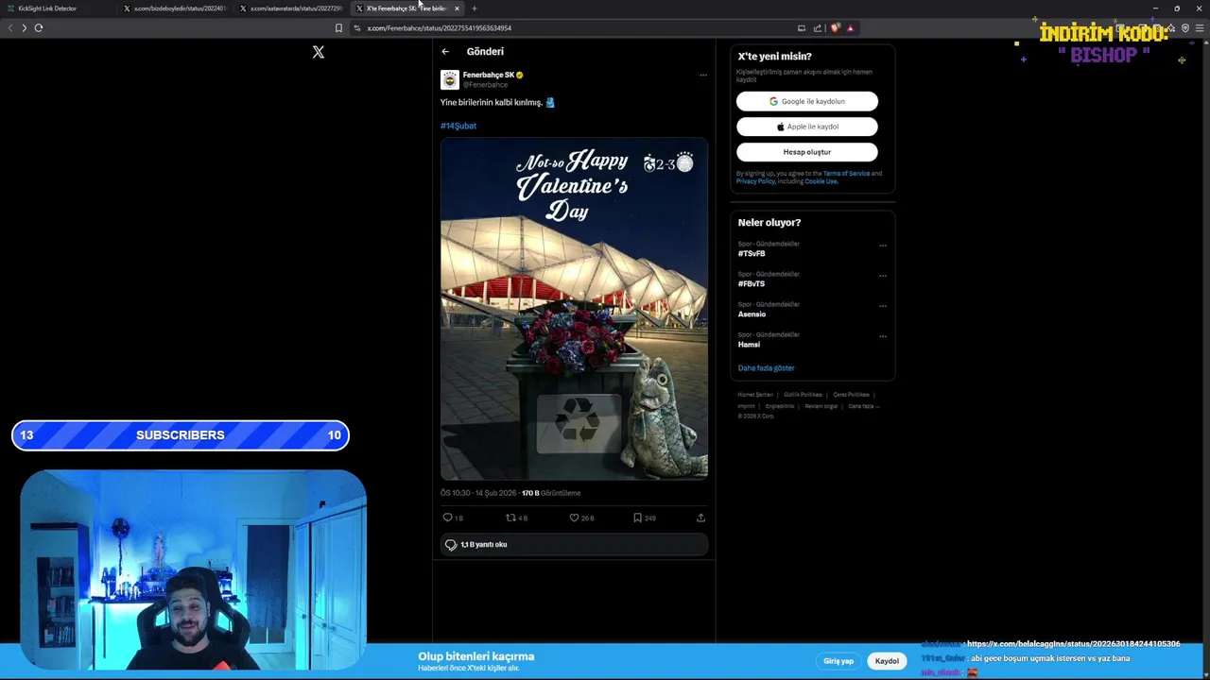Click the Fenerbahçe SK display name
The width and height of the screenshot is (1210, 680).
click(489, 75)
